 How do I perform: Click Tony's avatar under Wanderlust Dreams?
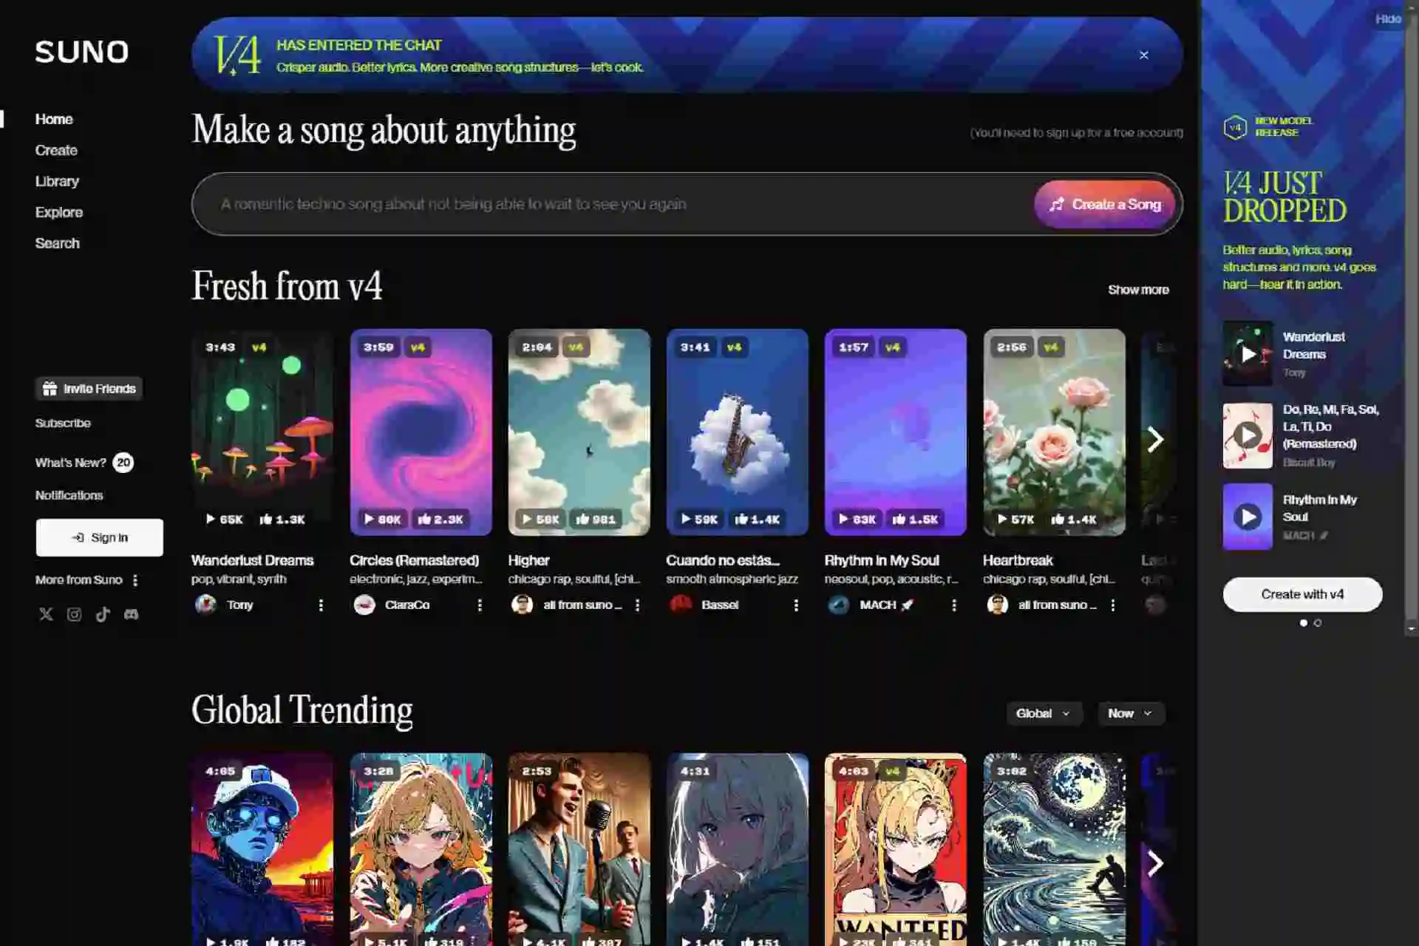tap(205, 605)
